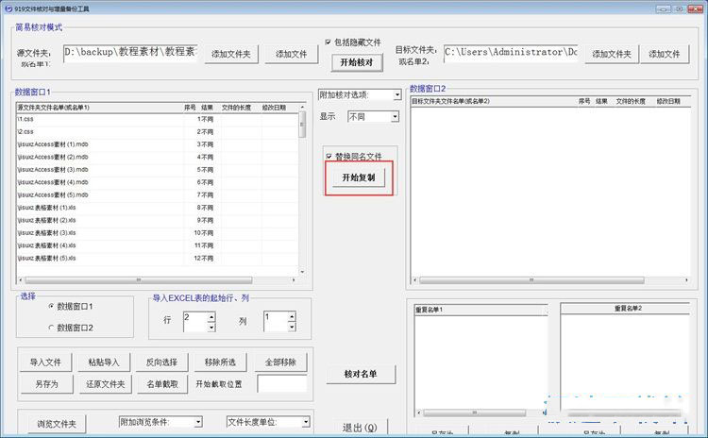Toggle the 包括隐藏文件 checkbox
Image resolution: width=708 pixels, height=438 pixels.
329,42
